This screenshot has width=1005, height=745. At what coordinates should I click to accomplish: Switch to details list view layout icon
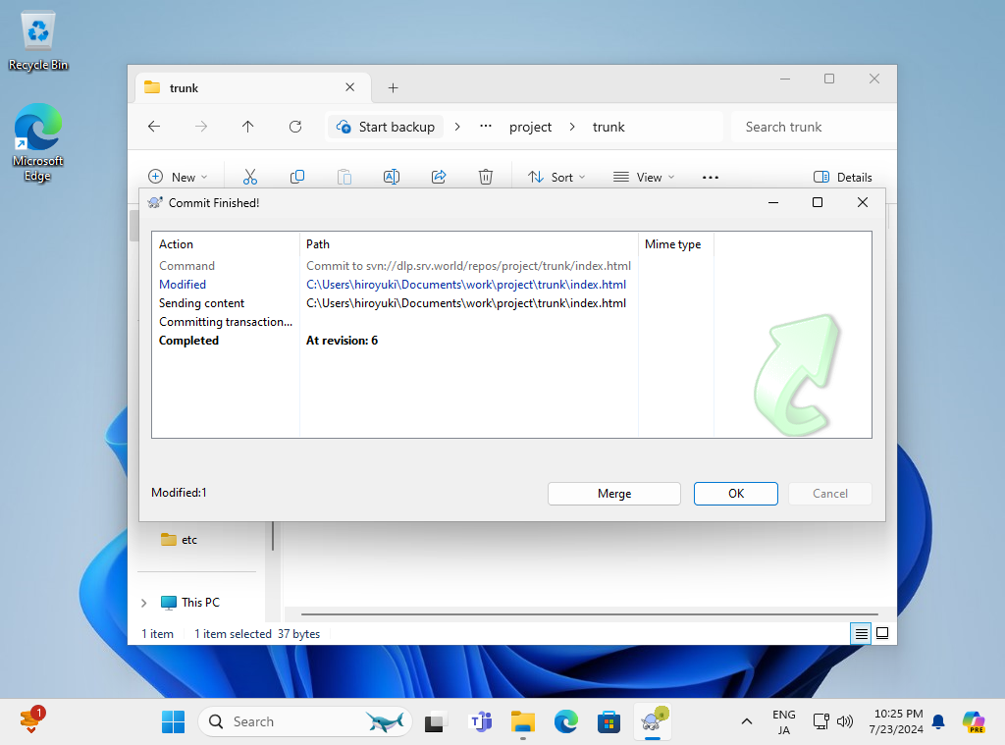pos(862,633)
